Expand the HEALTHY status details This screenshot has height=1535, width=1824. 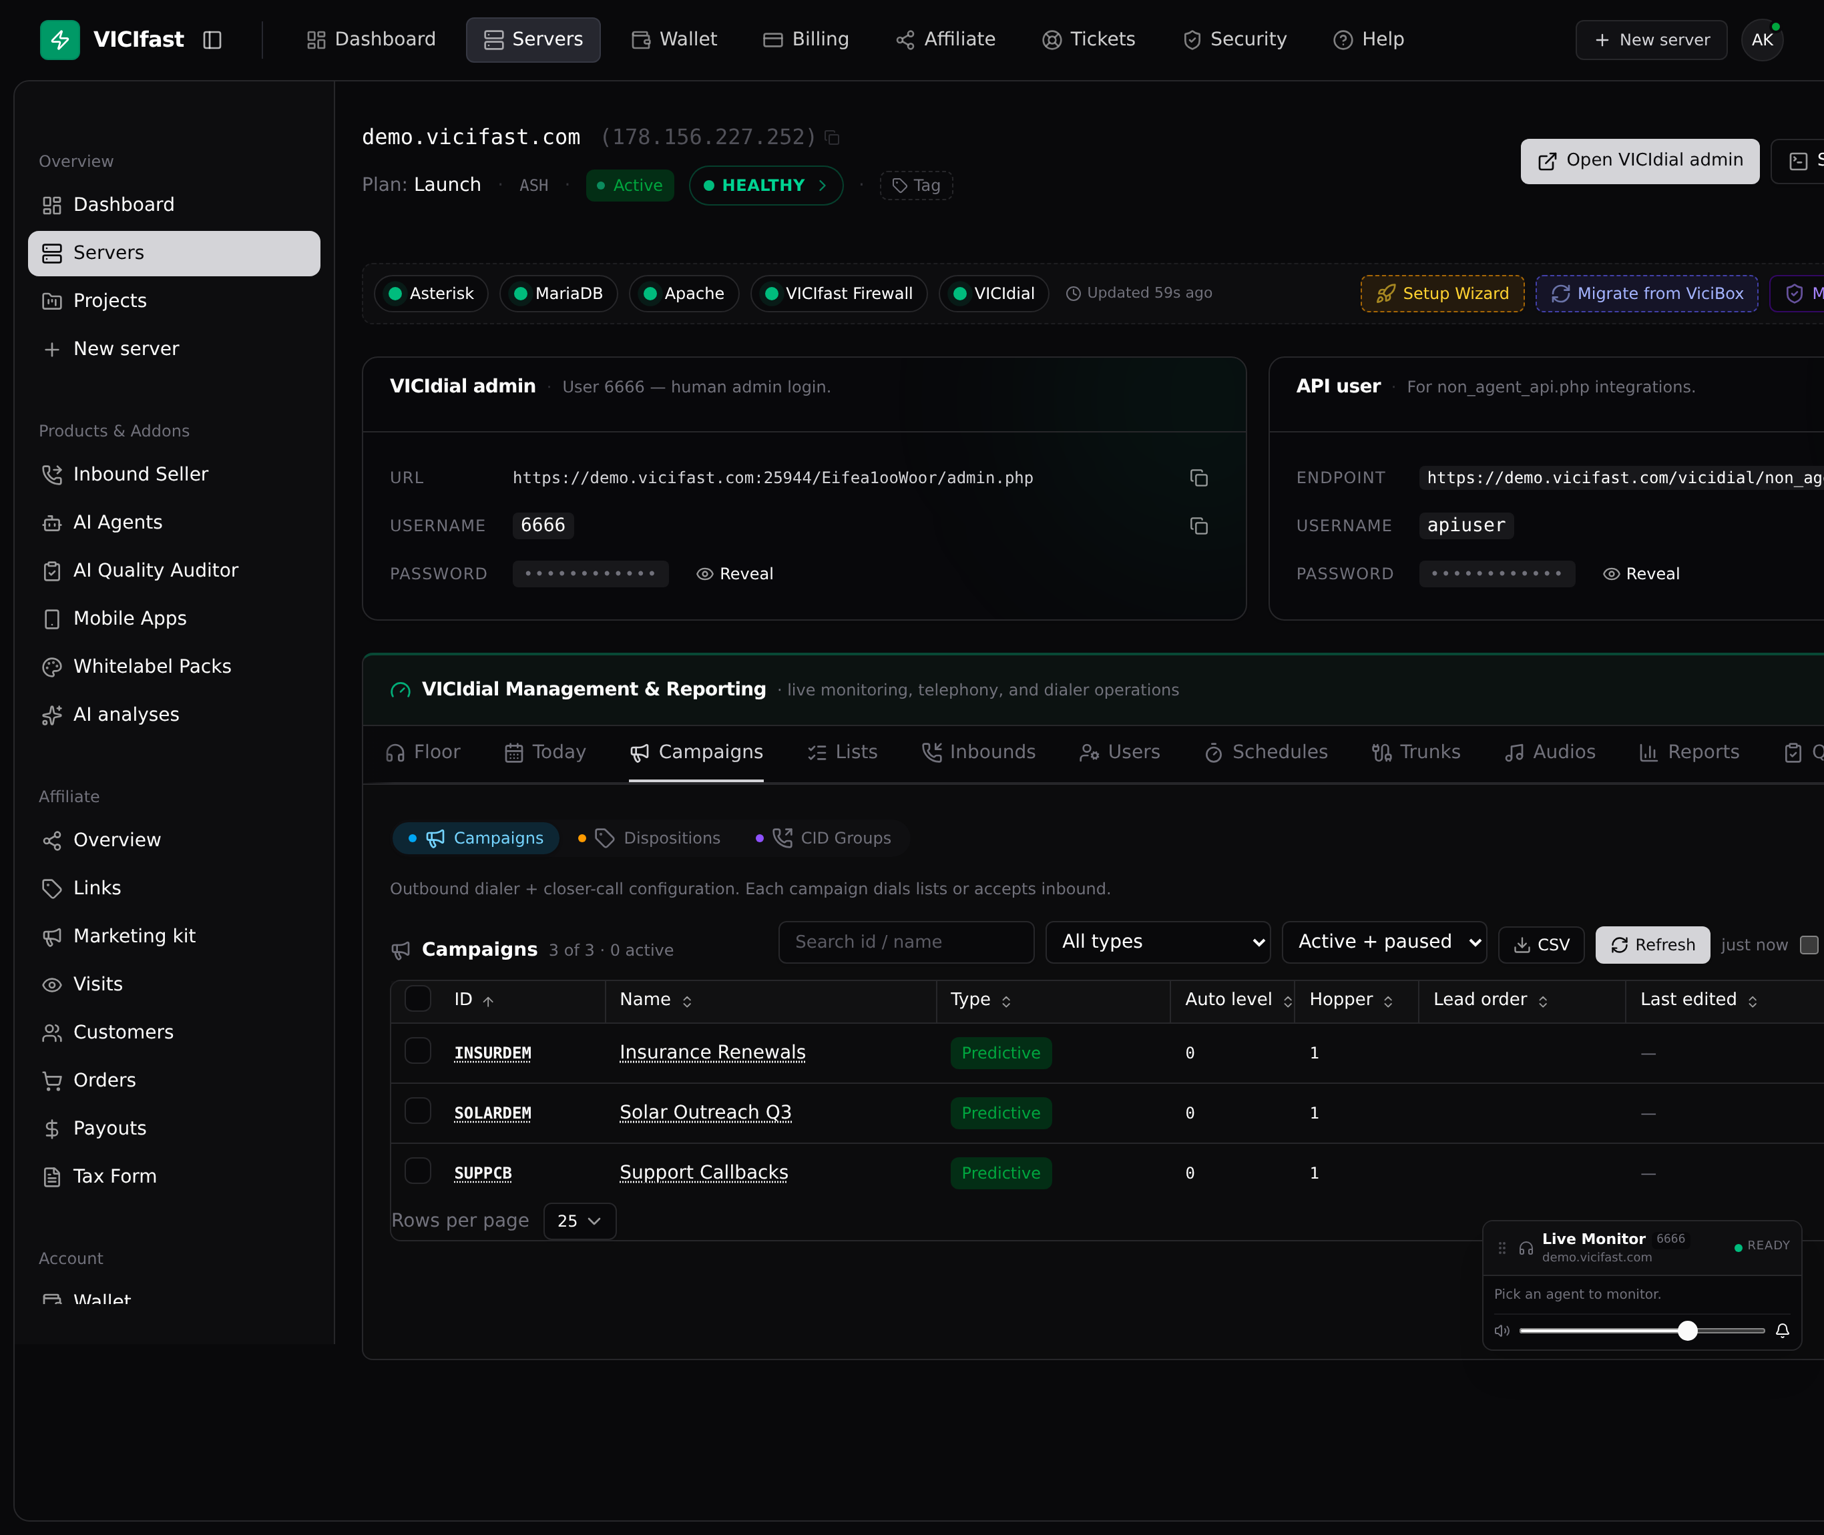[765, 186]
